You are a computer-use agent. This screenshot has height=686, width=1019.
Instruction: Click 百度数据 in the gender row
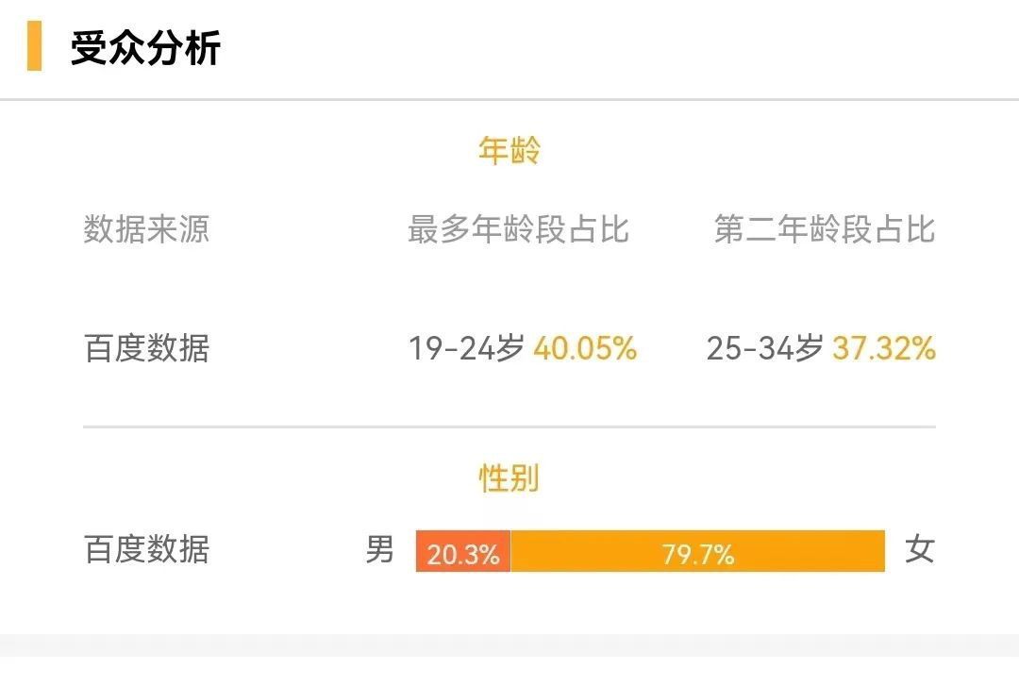click(146, 549)
